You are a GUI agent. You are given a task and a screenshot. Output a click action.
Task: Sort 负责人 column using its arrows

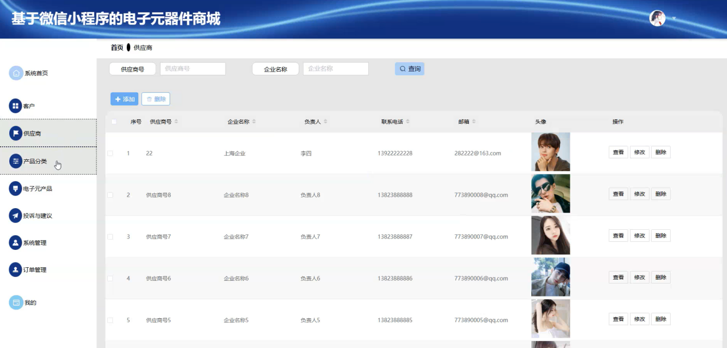325,121
